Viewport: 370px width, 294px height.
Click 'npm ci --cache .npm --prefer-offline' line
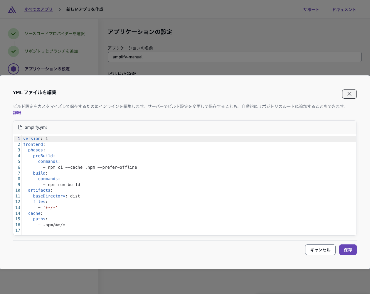(90, 167)
